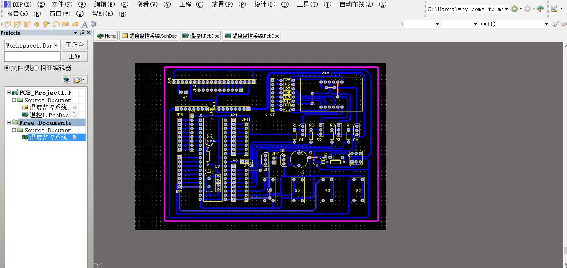Switch to the Home tab
Viewport: 567px width, 268px height.
click(x=106, y=36)
